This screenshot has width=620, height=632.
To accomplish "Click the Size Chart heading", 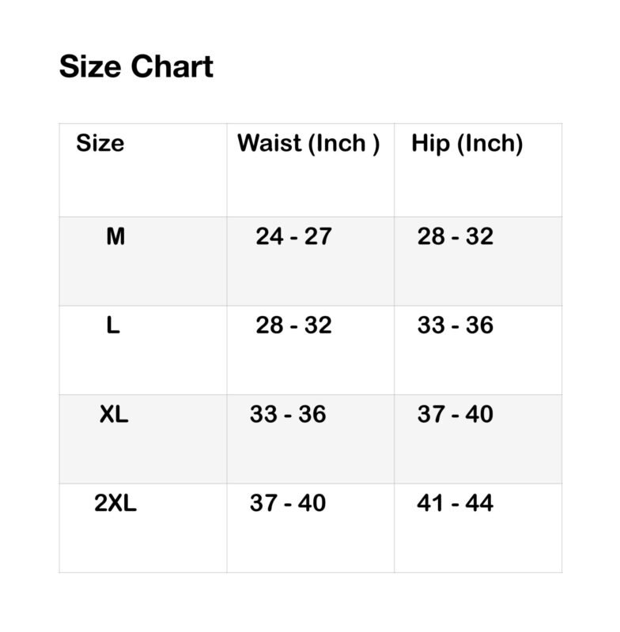I will 136,67.
